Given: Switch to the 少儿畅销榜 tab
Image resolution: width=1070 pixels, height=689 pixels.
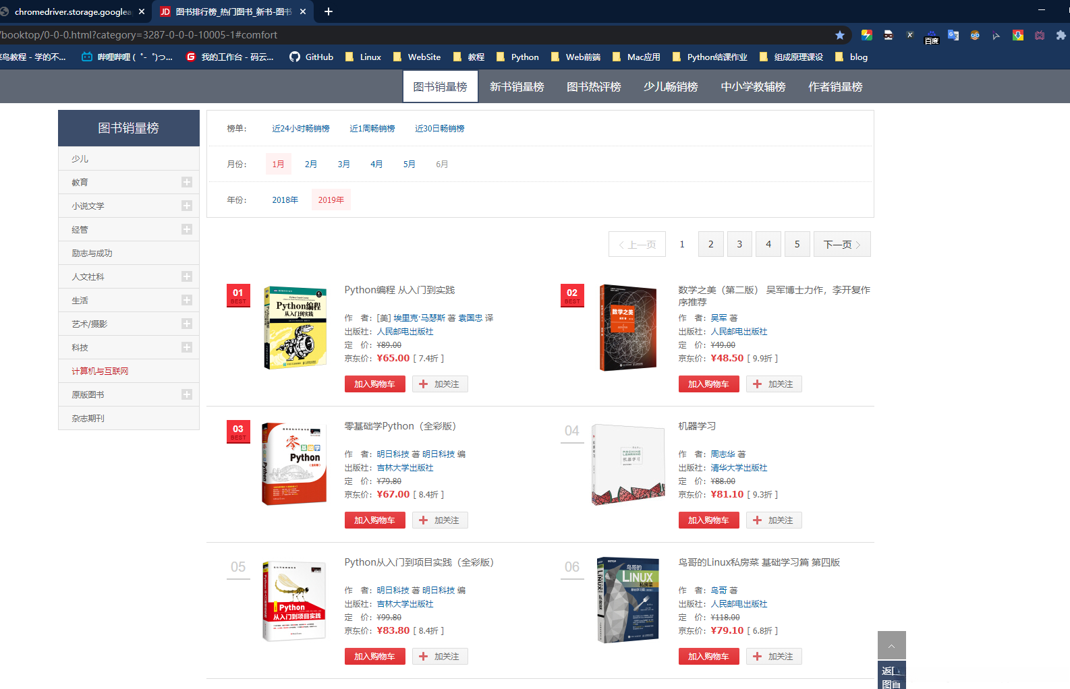Looking at the screenshot, I should [671, 87].
